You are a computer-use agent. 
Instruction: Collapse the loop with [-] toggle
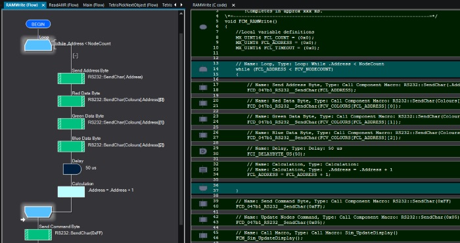[76, 56]
